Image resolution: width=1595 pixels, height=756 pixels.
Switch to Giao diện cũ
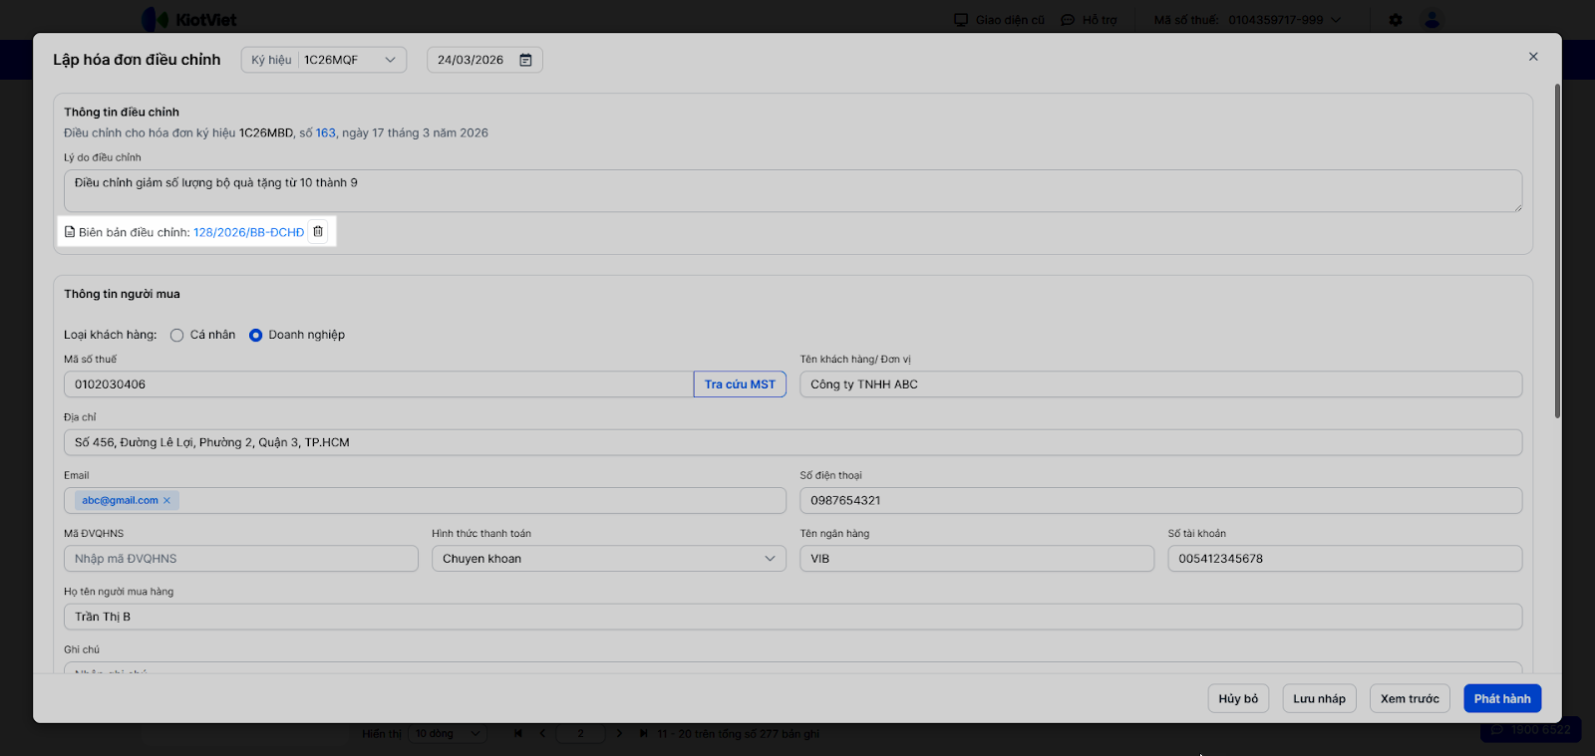[1000, 20]
